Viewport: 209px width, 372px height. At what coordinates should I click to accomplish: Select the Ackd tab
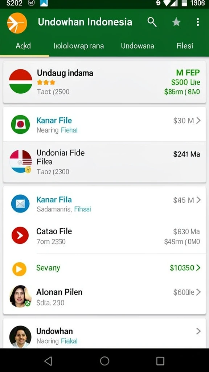(23, 45)
